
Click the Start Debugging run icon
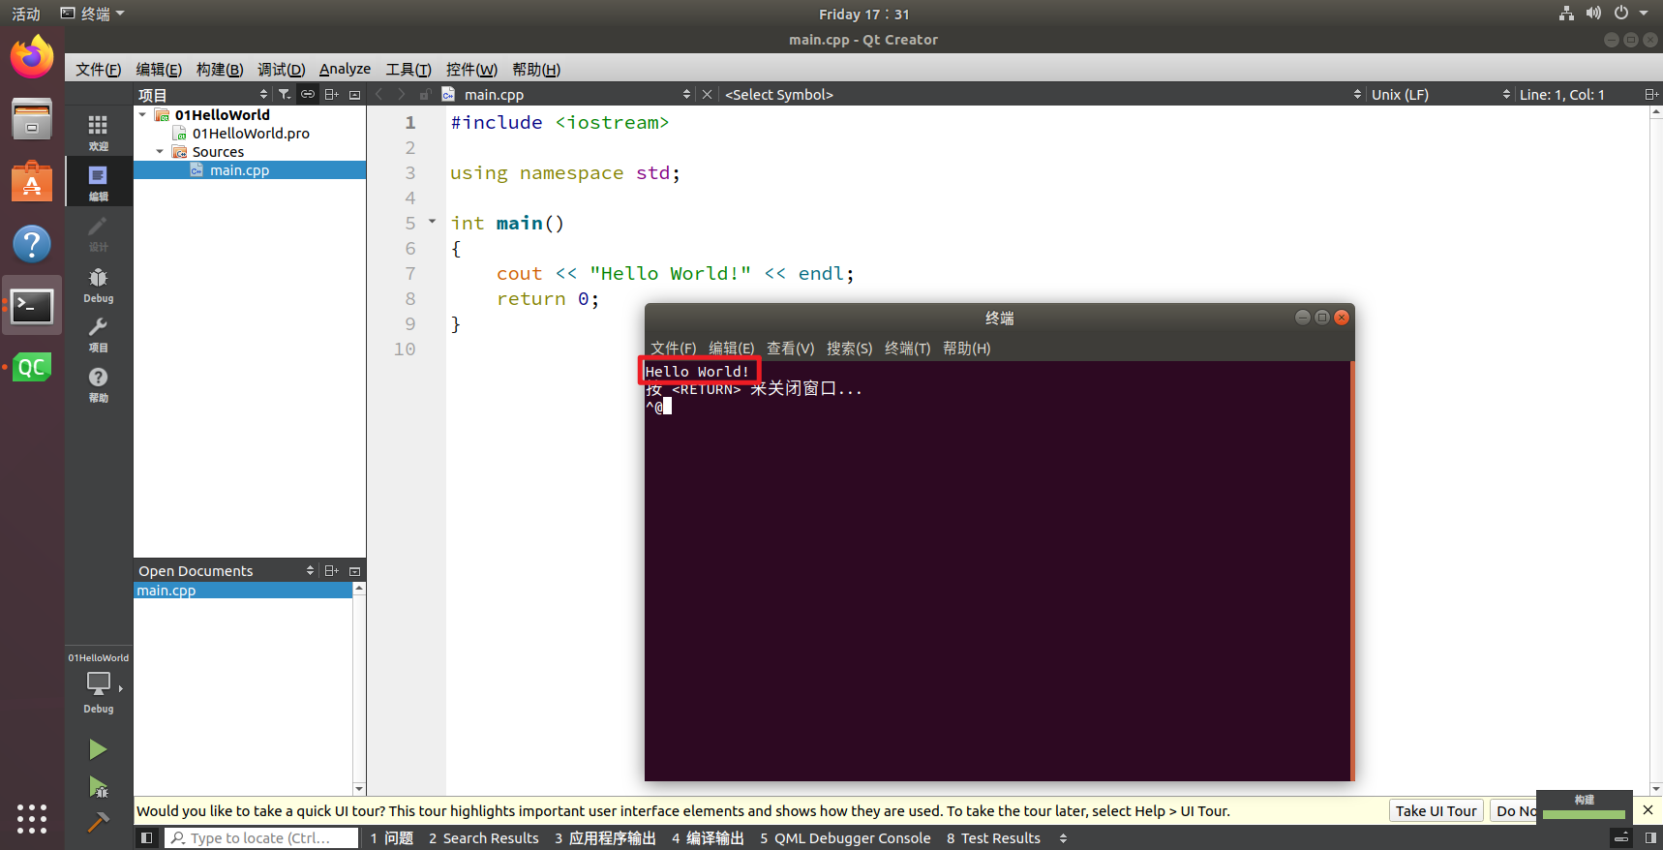[98, 786]
